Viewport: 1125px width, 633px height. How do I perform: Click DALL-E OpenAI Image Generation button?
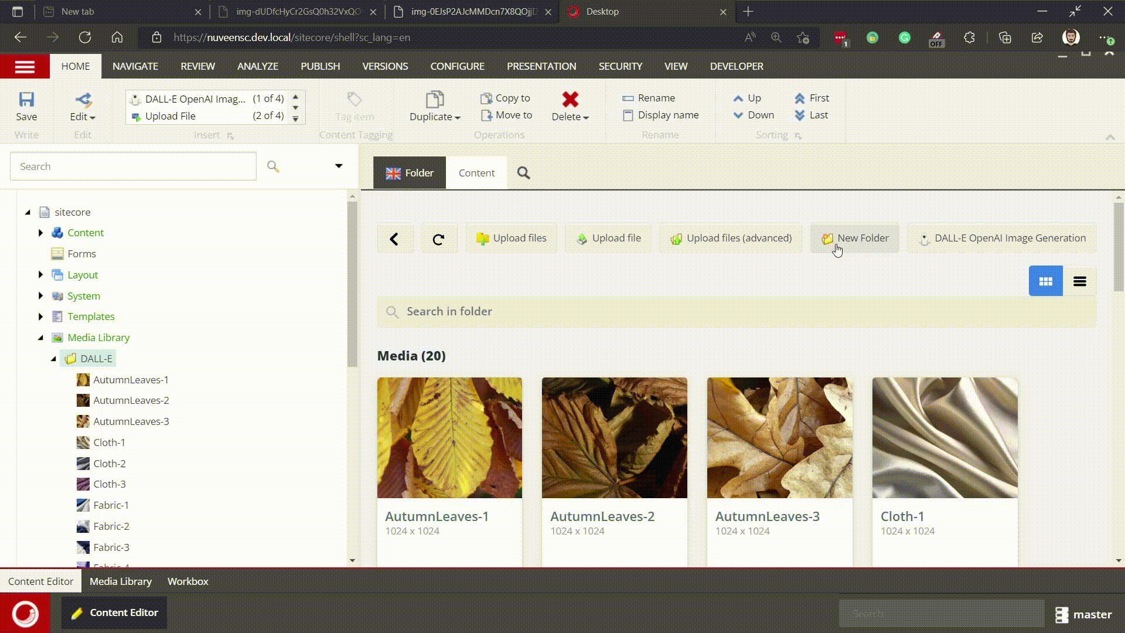(1002, 239)
